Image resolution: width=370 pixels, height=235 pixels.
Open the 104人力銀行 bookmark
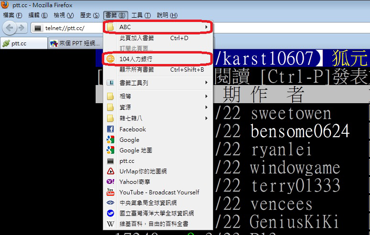pos(158,59)
